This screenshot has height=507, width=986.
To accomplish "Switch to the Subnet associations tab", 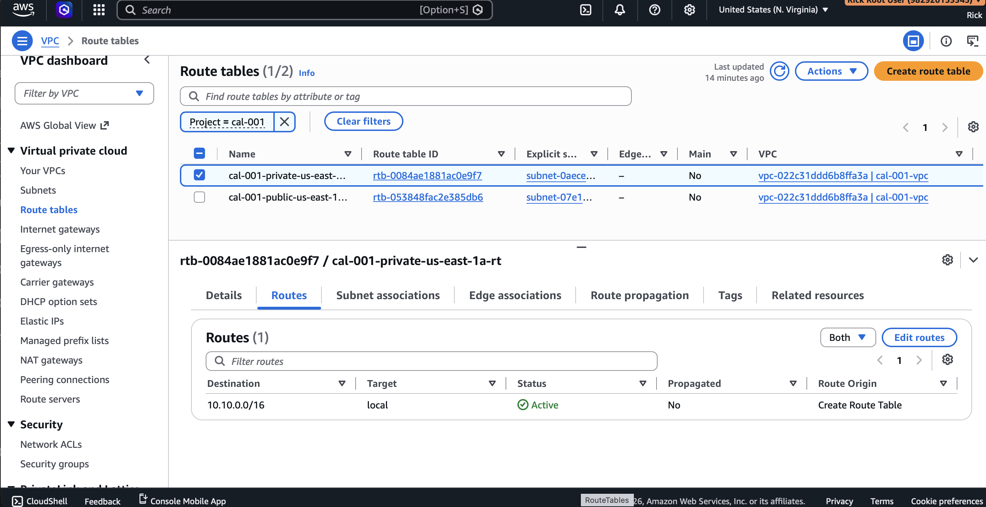I will click(x=388, y=295).
